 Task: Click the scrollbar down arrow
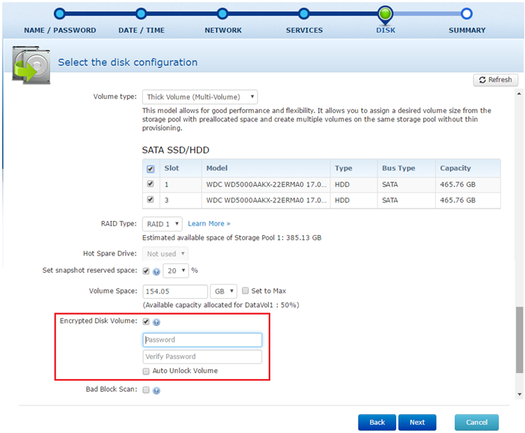(520, 394)
